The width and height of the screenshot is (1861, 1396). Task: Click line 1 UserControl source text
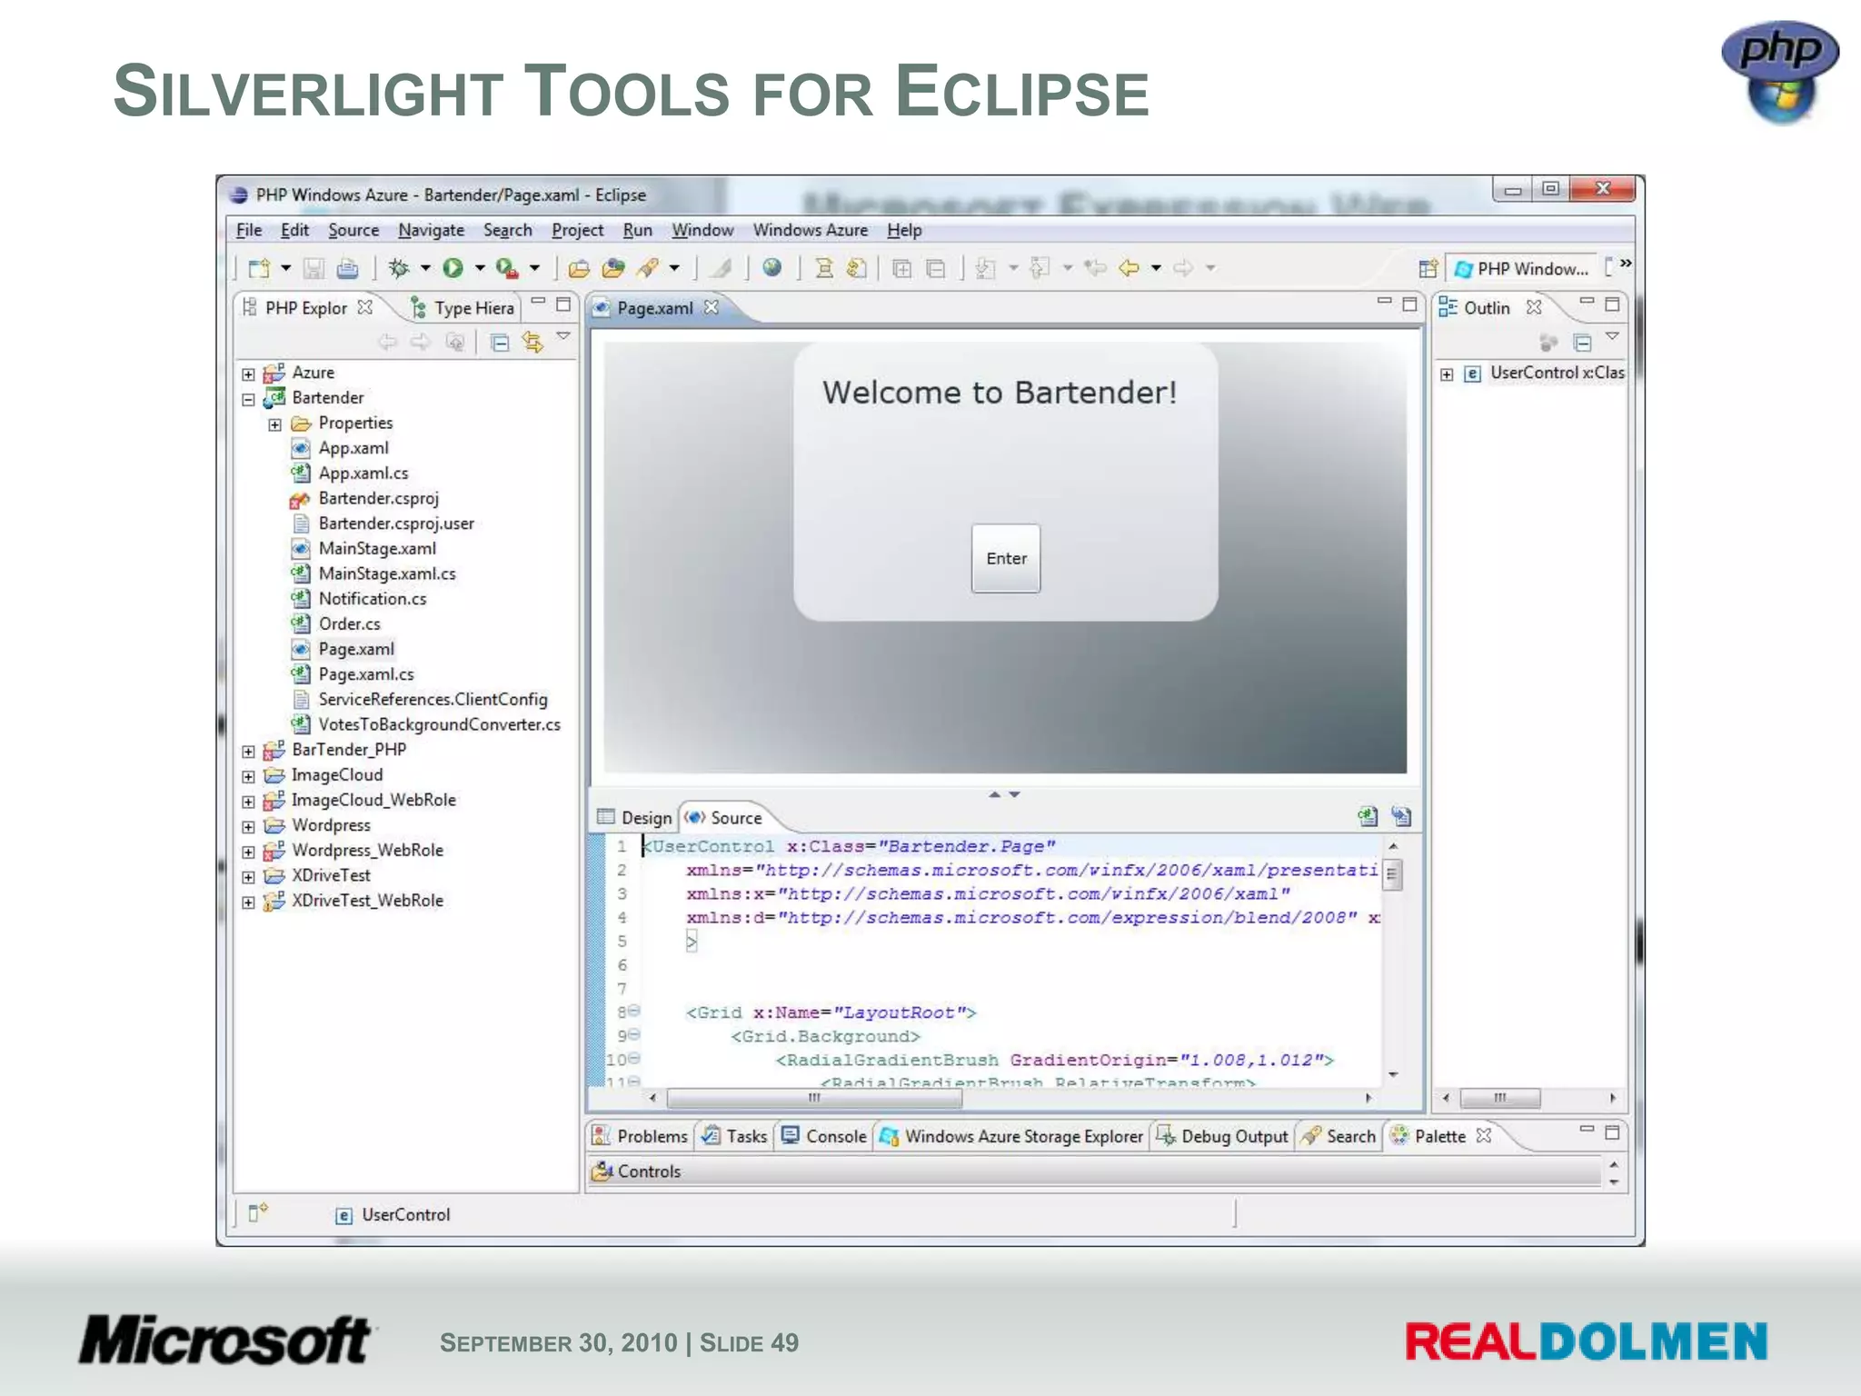coord(849,846)
